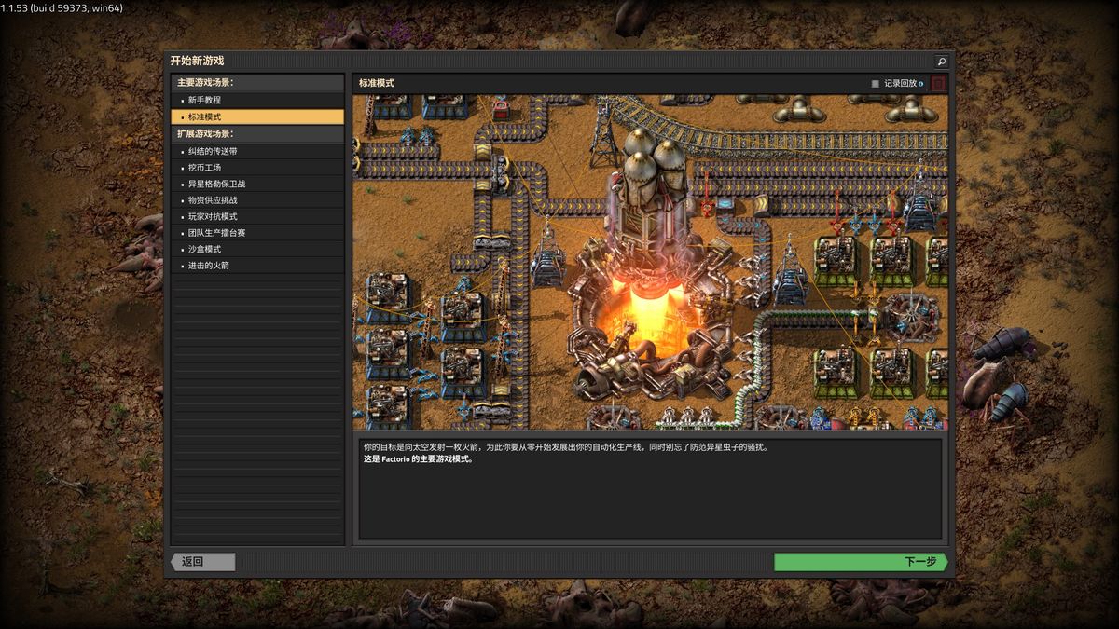This screenshot has width=1119, height=629.
Task: Go back with the 返回 button
Action: [202, 562]
